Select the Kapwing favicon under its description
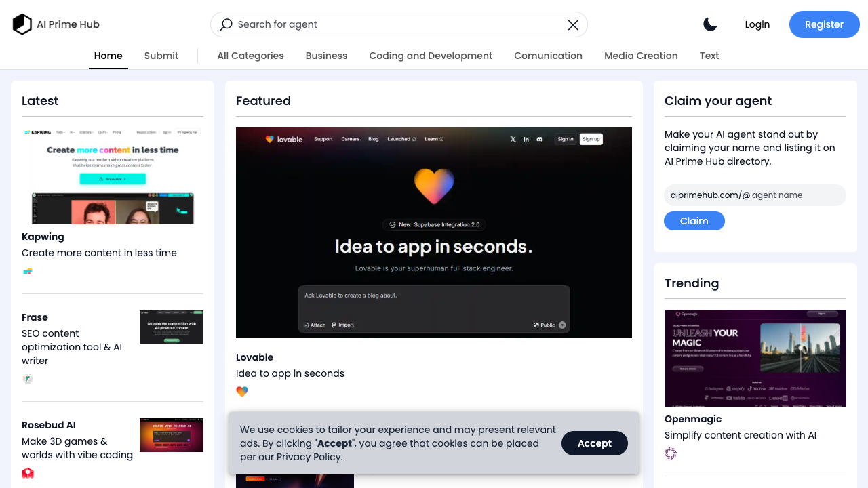 tap(27, 270)
